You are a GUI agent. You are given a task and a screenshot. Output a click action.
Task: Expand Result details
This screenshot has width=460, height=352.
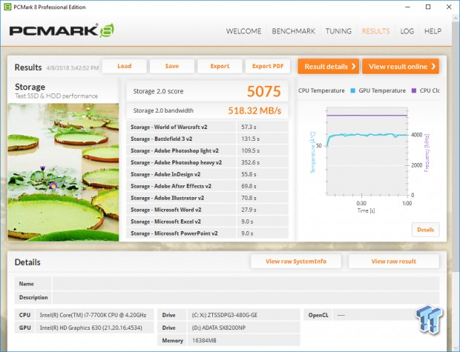click(x=329, y=67)
